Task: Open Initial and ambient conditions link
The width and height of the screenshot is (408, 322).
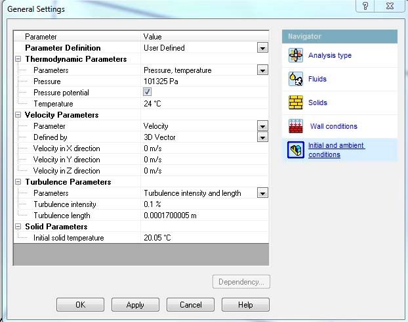Action: click(337, 150)
